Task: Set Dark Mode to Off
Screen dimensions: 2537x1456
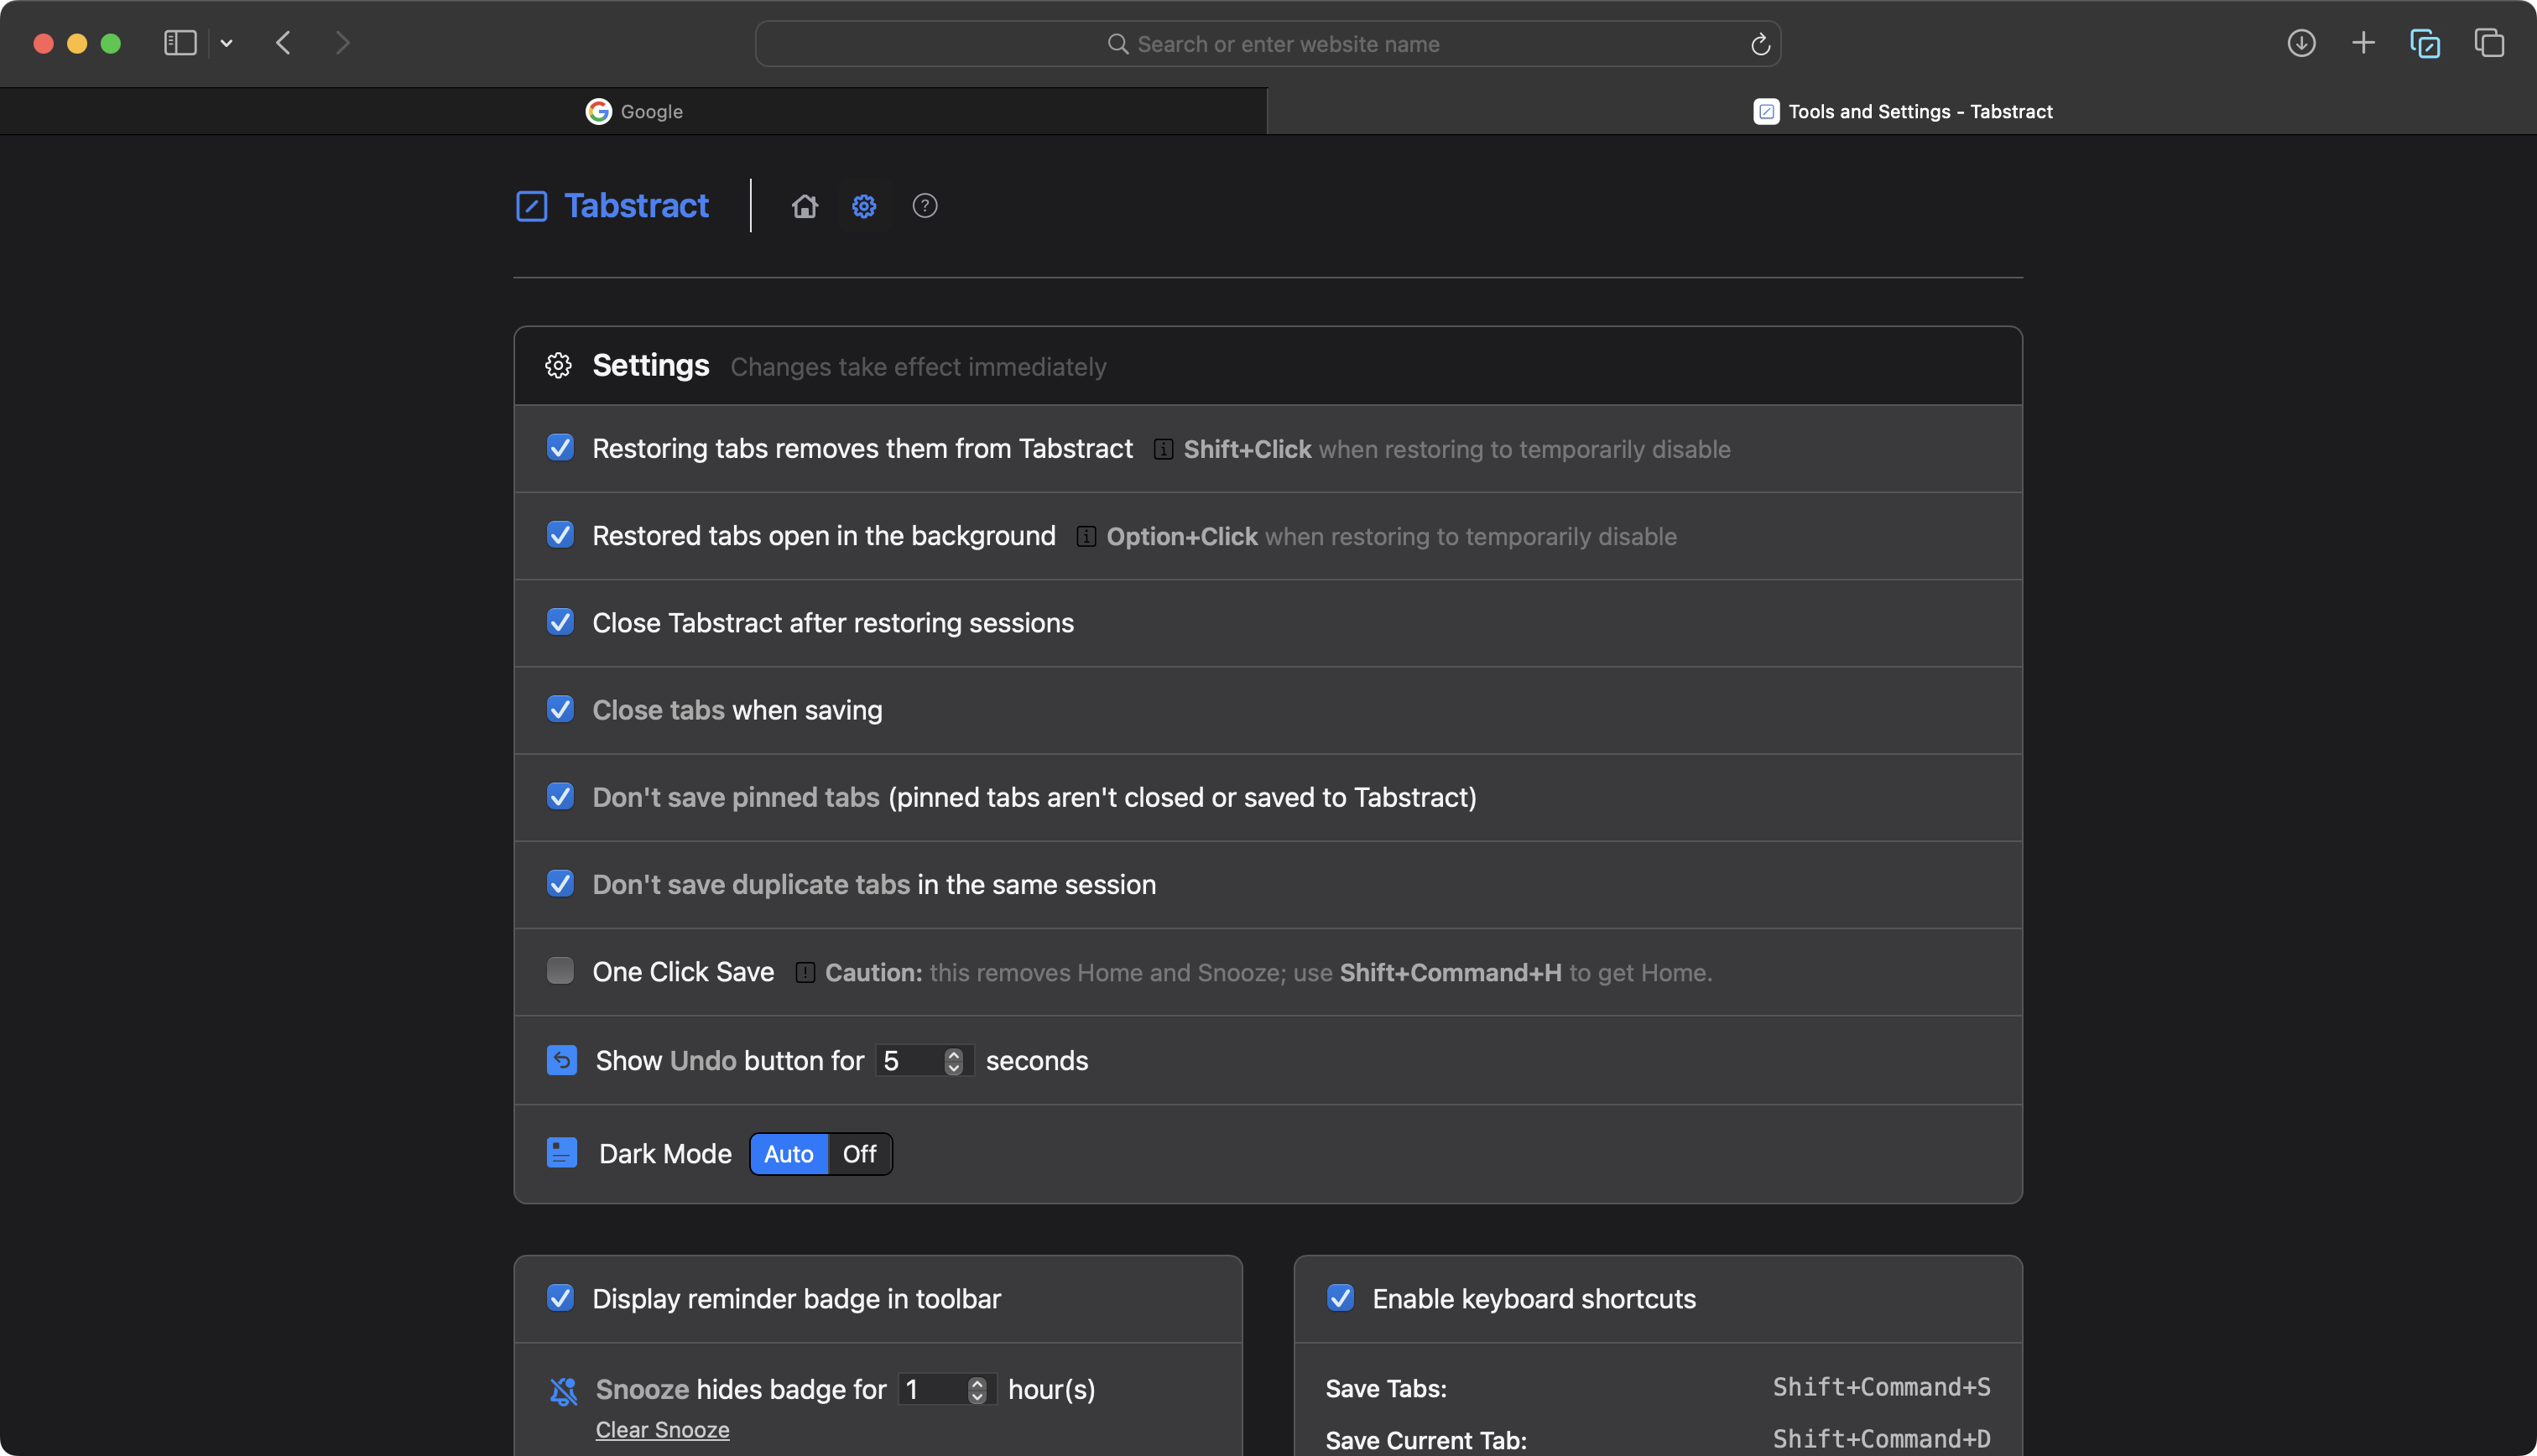Action: click(x=859, y=1154)
